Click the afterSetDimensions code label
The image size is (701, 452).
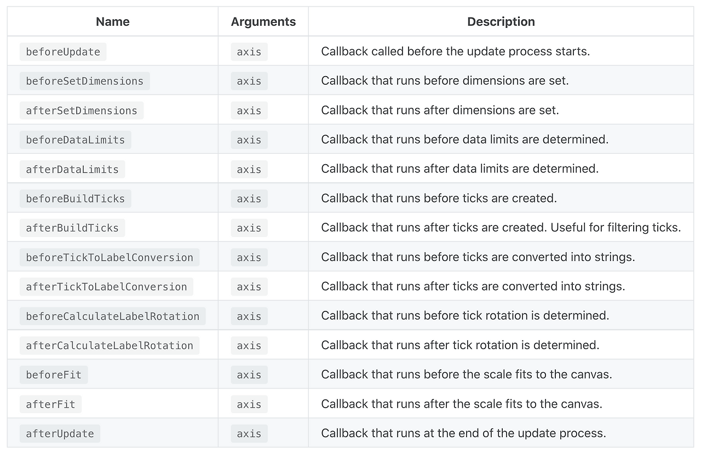[82, 111]
